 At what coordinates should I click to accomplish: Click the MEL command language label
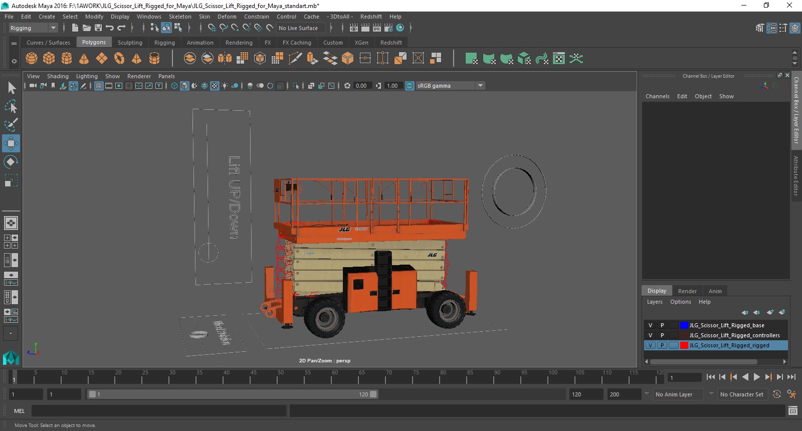(x=19, y=411)
